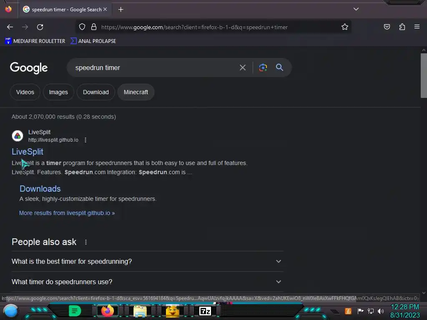Search by image with camera icon

[x=263, y=67]
